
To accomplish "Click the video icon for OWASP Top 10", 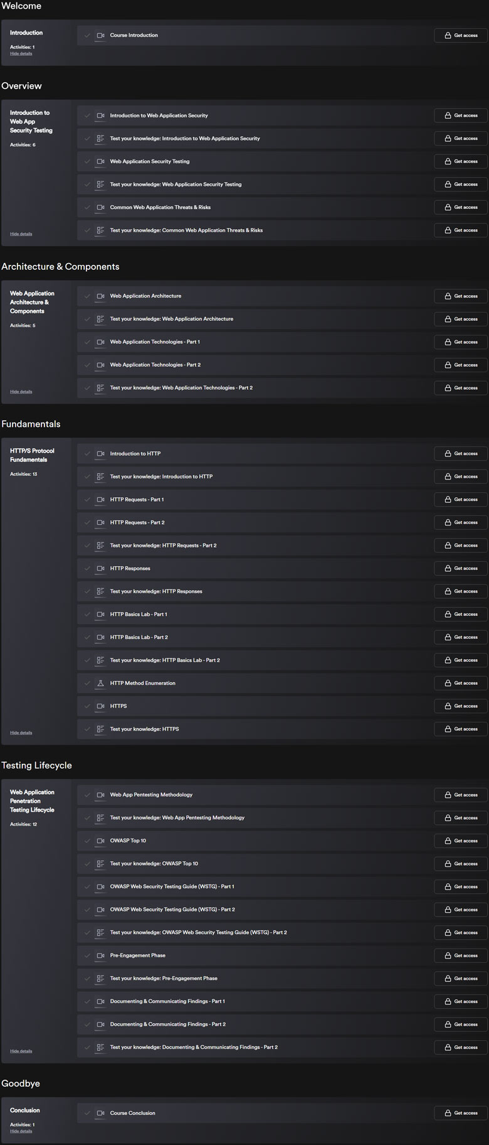I will [100, 841].
